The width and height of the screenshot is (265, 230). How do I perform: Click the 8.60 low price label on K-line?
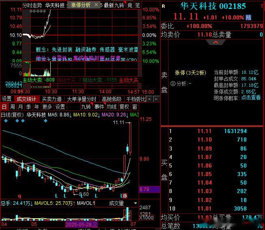84,194
